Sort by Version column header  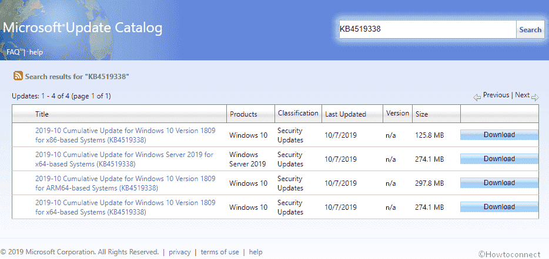tap(397, 113)
